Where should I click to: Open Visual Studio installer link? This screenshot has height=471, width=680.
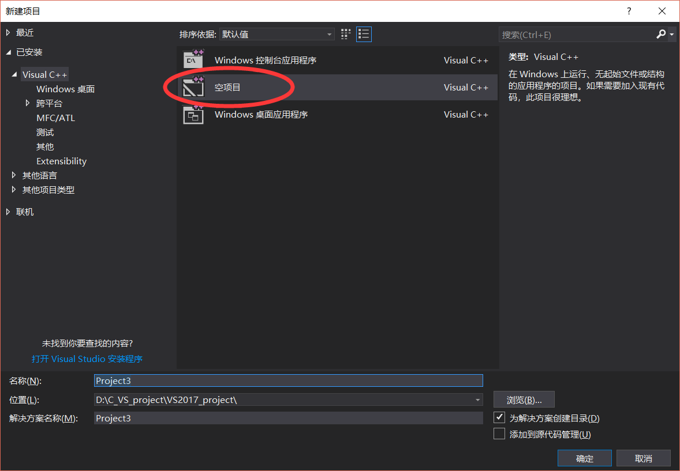87,359
